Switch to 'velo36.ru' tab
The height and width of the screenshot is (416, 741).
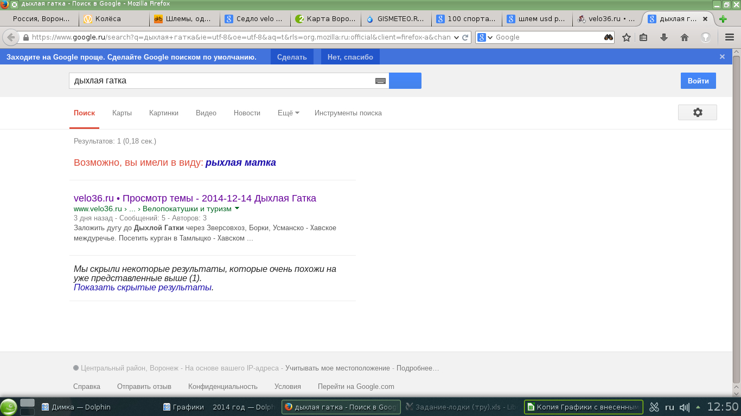pos(608,18)
